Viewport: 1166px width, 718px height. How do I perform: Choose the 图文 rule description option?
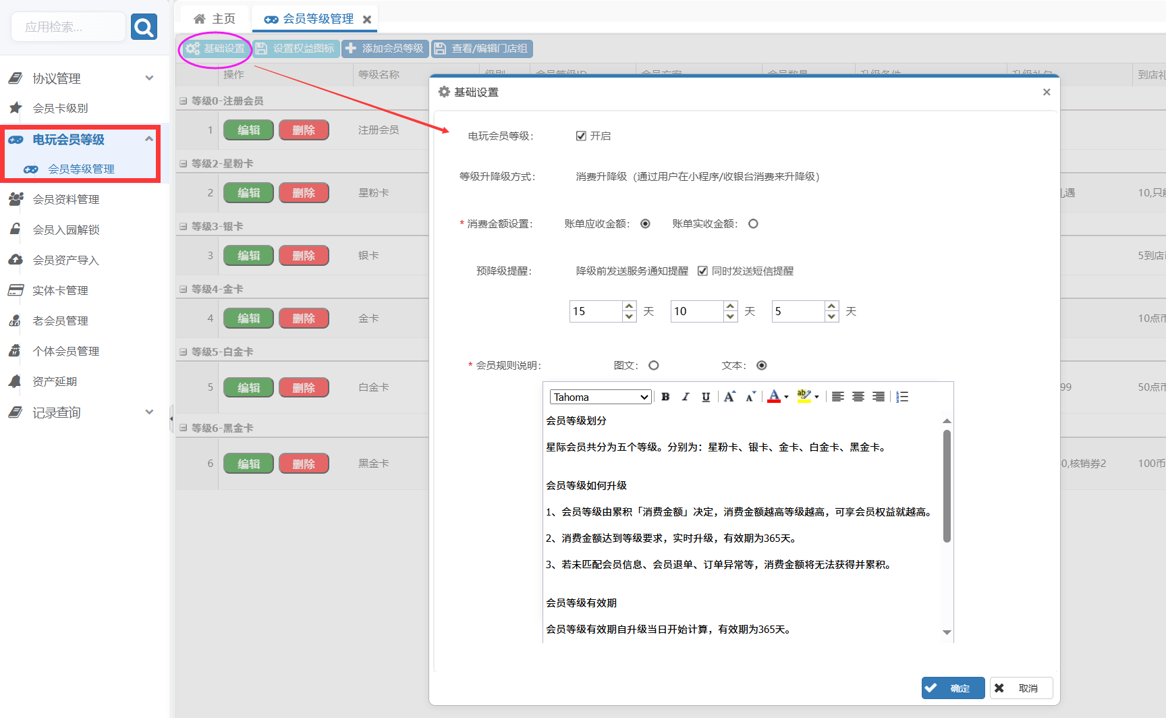[654, 366]
